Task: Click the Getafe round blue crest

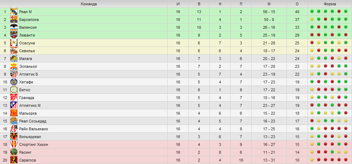Action: 14,82
